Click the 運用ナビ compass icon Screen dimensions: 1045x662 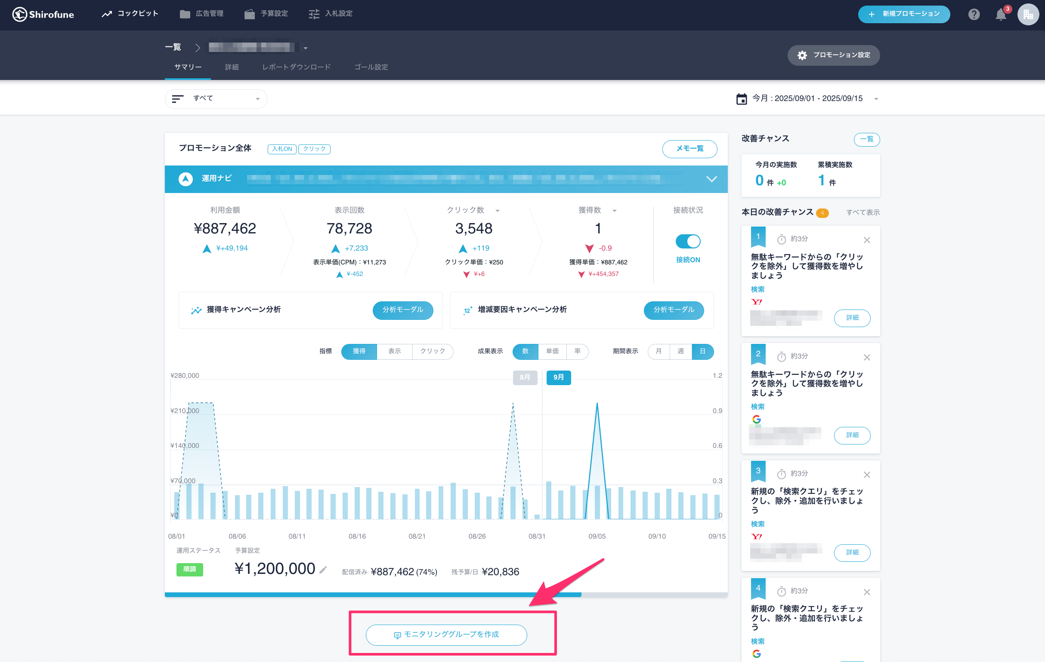[x=186, y=179]
